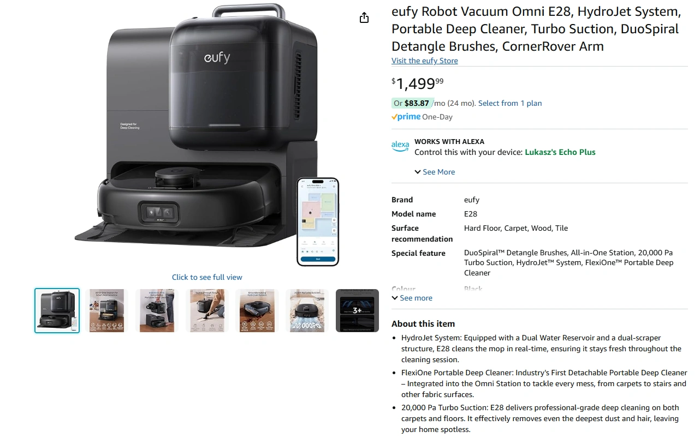This screenshot has height=438, width=700.
Task: Select the HydroJet System thumbnail
Action: coord(257,310)
